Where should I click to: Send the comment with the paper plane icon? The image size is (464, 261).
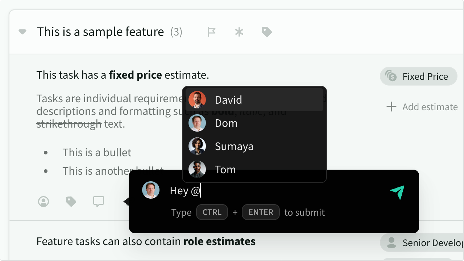(x=397, y=192)
